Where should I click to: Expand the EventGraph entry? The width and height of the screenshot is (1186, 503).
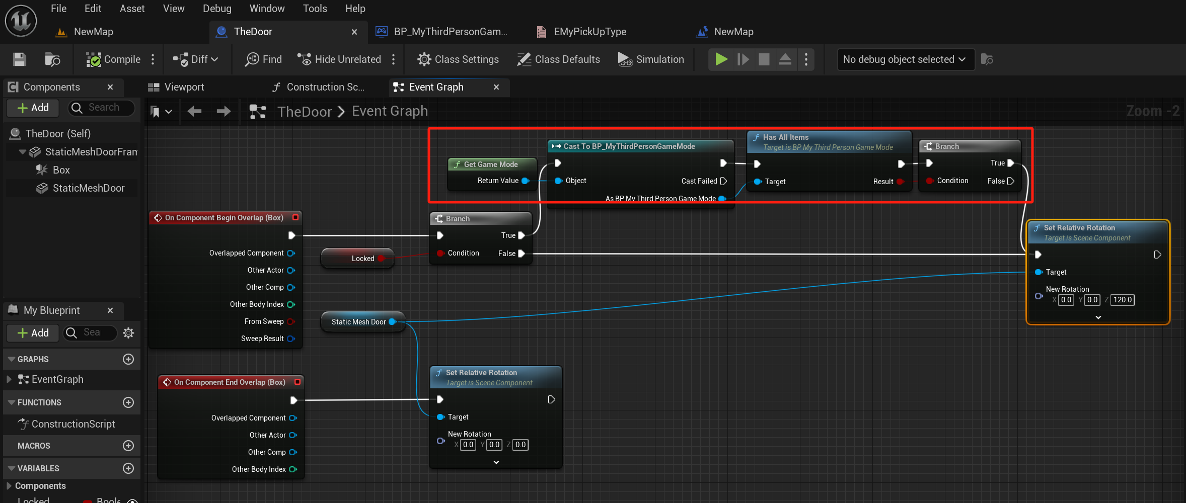point(9,379)
